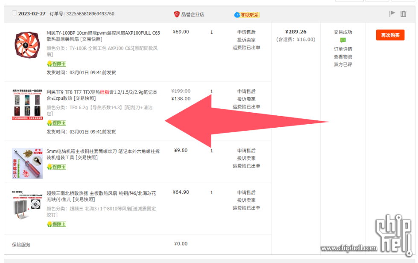Click the trash icon to delete order
The width and height of the screenshot is (418, 263).
pyautogui.click(x=403, y=14)
